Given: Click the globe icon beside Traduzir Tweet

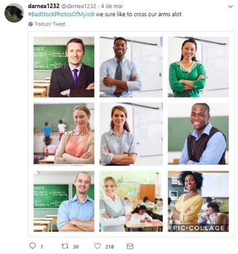Looking at the screenshot, I should point(31,24).
